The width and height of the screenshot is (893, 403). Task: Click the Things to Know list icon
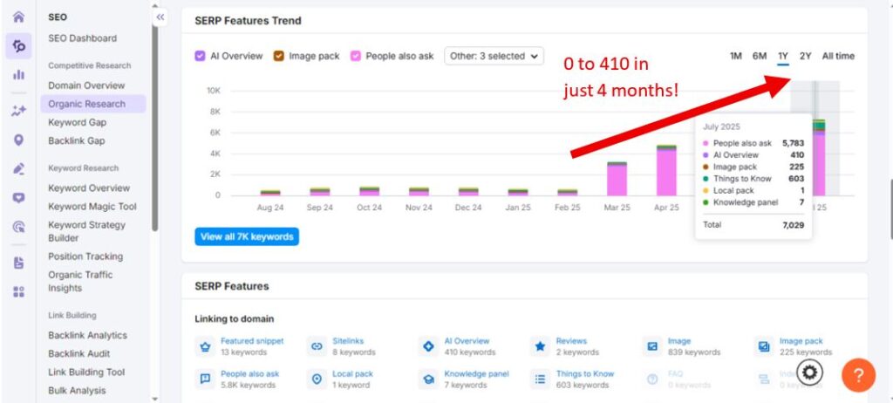coord(540,379)
